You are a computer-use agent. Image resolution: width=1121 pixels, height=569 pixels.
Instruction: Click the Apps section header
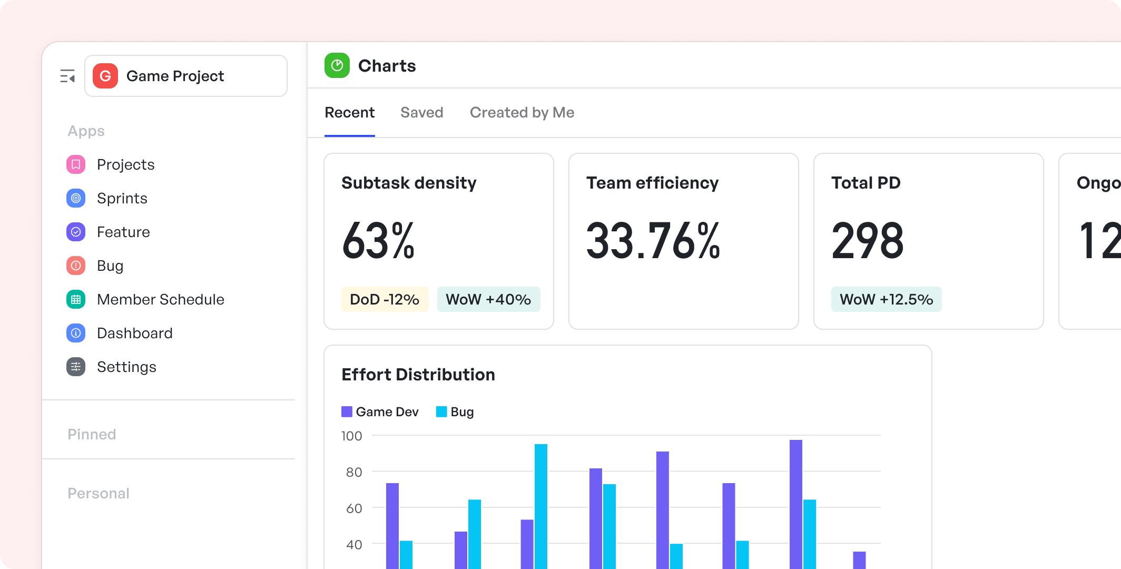[86, 131]
